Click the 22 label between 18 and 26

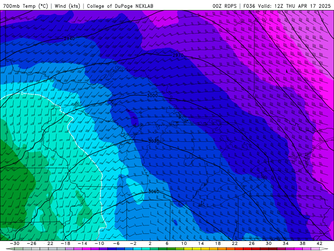point(235,243)
